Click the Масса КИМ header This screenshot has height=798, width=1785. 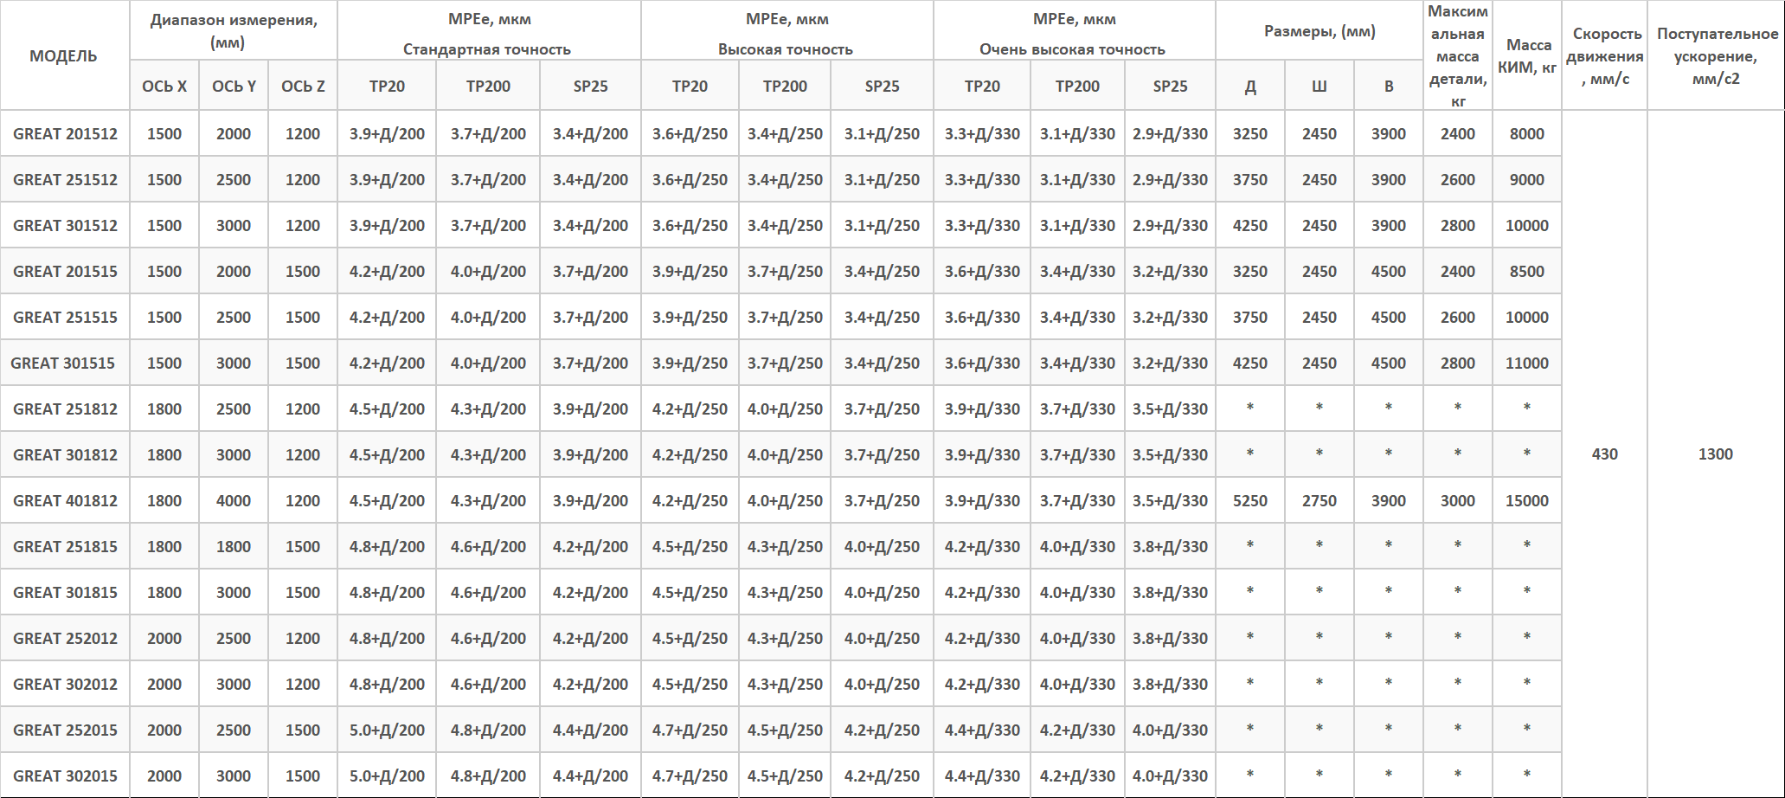point(1527,56)
